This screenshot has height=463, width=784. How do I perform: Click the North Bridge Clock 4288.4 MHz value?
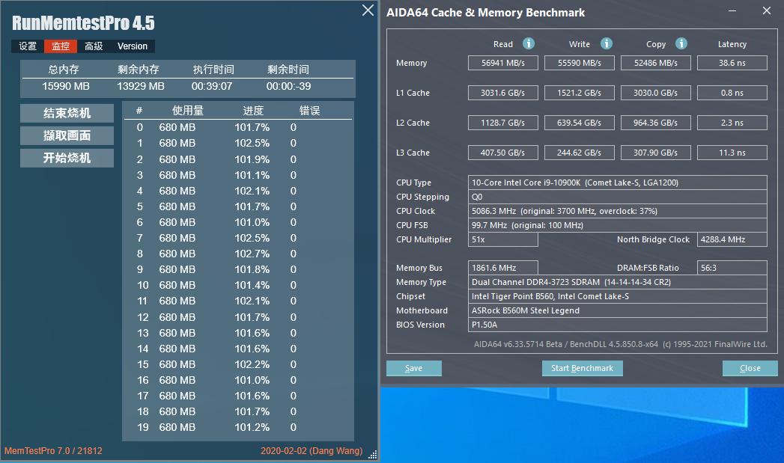click(x=732, y=239)
